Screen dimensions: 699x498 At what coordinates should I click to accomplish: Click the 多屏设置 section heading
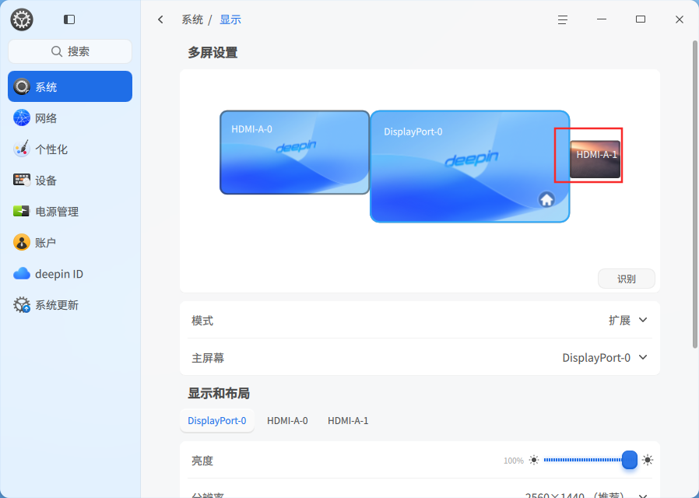click(x=213, y=53)
